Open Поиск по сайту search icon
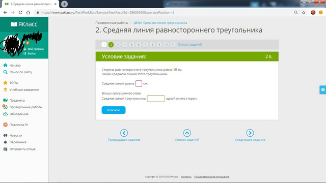This screenshot has height=183, width=326. tap(6, 72)
